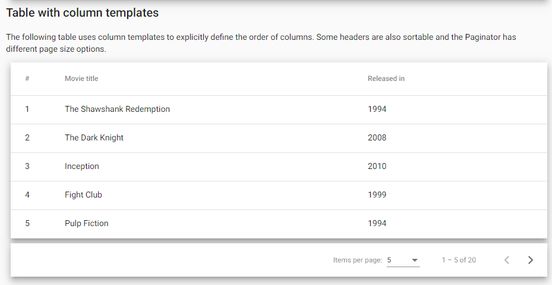Click the dropdown arrow beside value 5

(415, 261)
